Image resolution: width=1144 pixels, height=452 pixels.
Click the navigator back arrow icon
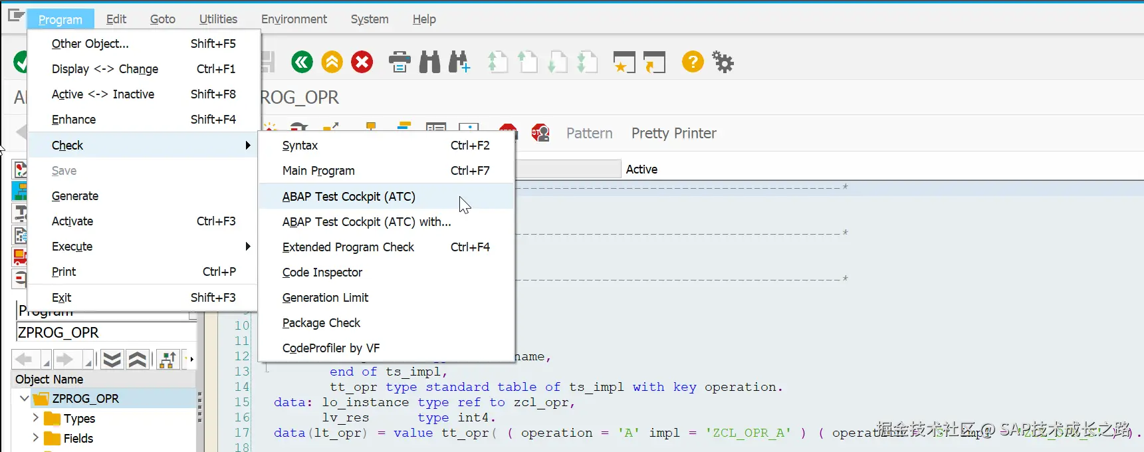[24, 360]
